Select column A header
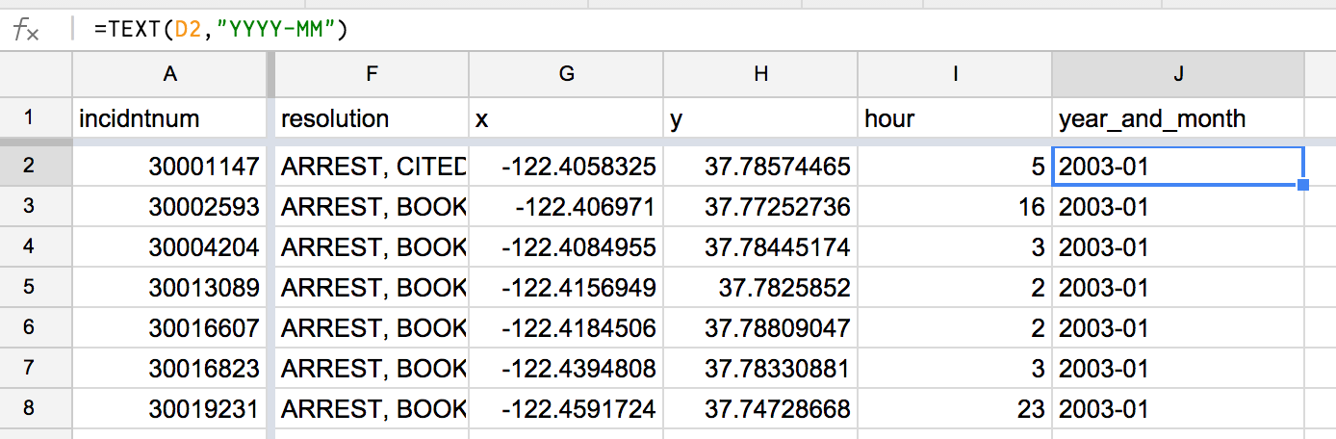The height and width of the screenshot is (439, 1336). pyautogui.click(x=170, y=73)
